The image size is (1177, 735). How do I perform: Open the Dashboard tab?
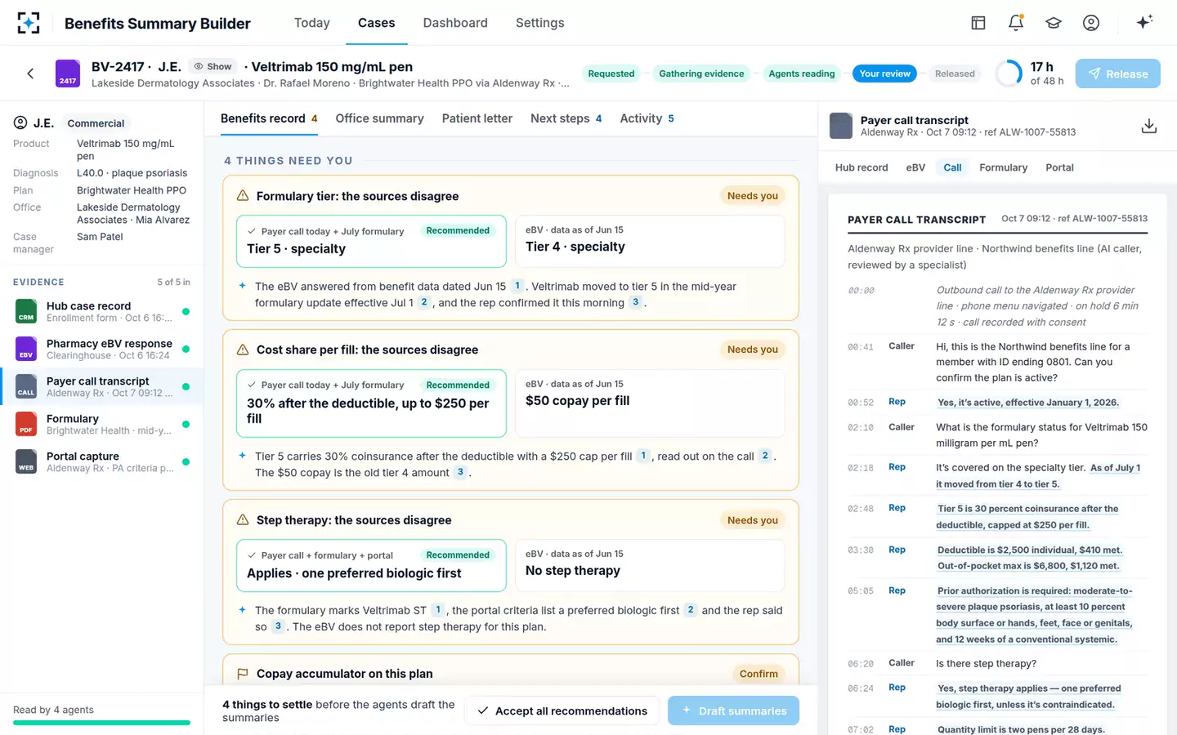click(455, 23)
